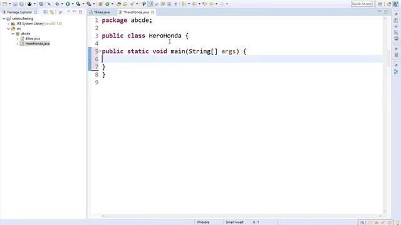Click the New Java Class icon

click(x=107, y=4)
